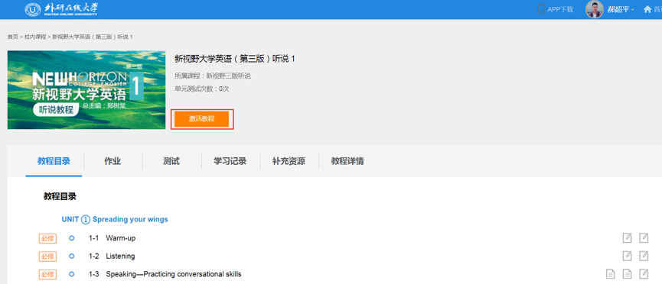
Task: Go to 校内课程 in the breadcrumb
Action: [x=35, y=37]
